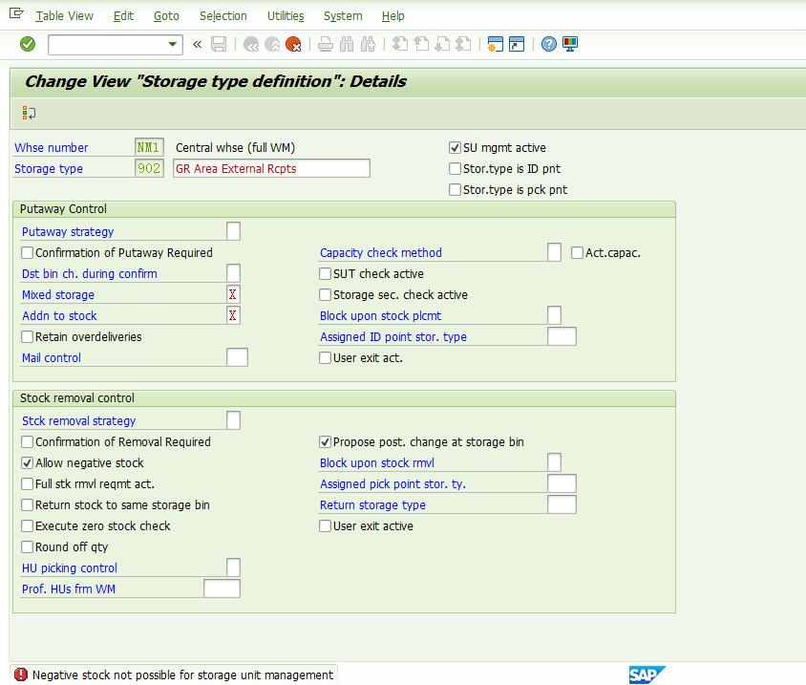Open the System menu
806x685 pixels.
click(343, 16)
